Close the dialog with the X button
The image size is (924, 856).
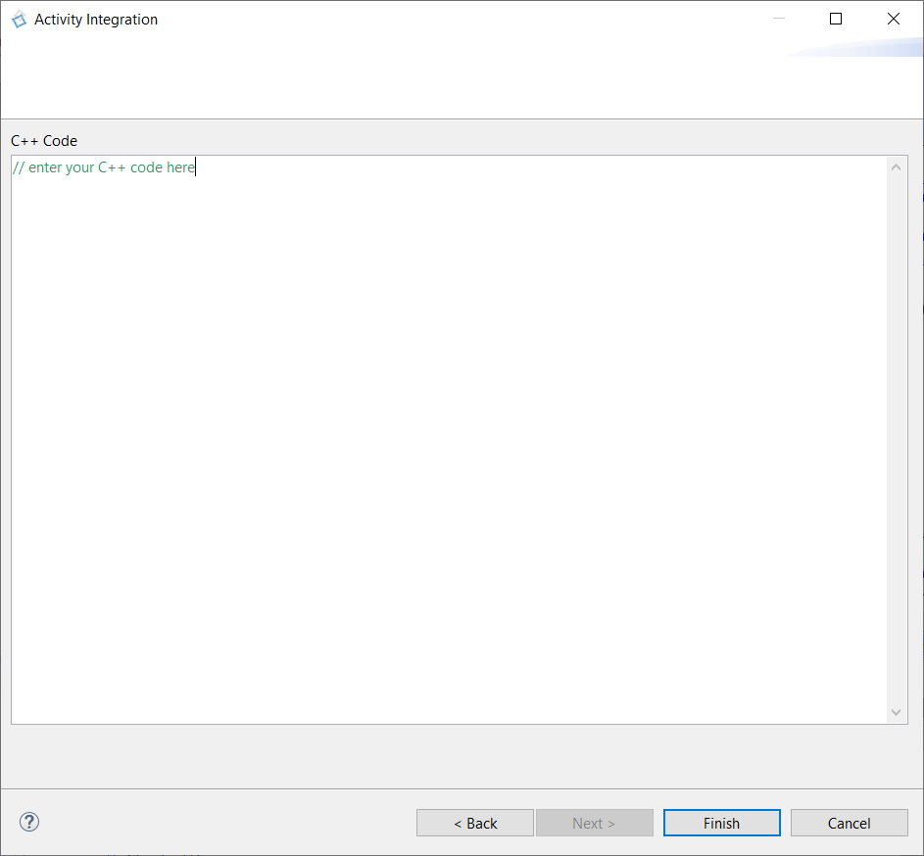point(894,19)
